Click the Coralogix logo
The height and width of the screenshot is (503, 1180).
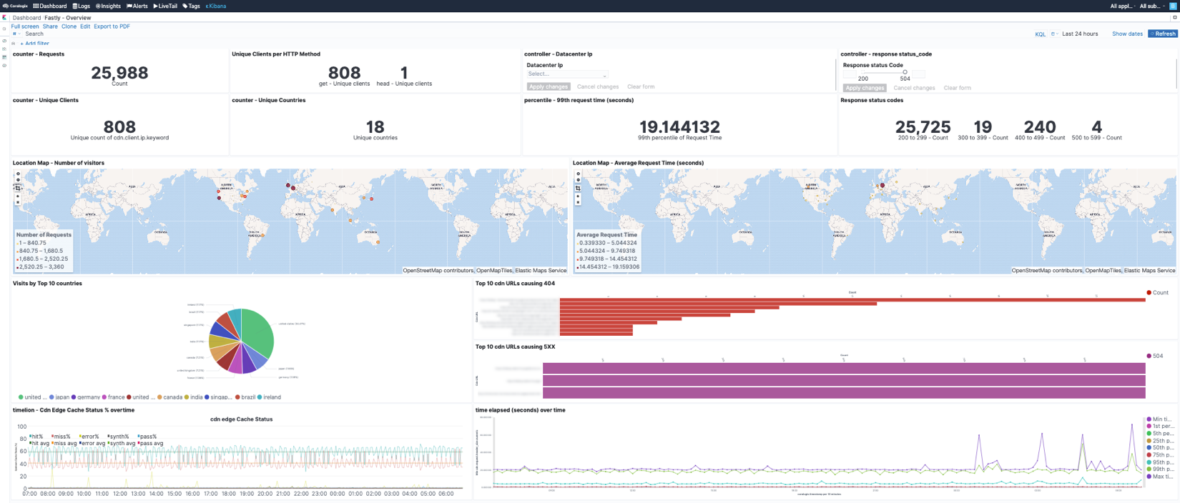point(15,6)
